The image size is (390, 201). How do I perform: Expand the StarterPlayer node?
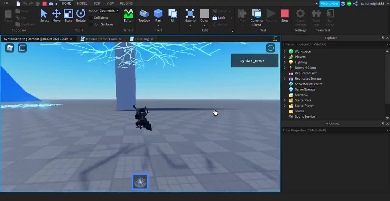click(x=285, y=106)
